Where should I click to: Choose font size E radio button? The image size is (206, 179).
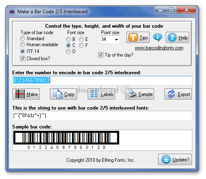point(81,39)
